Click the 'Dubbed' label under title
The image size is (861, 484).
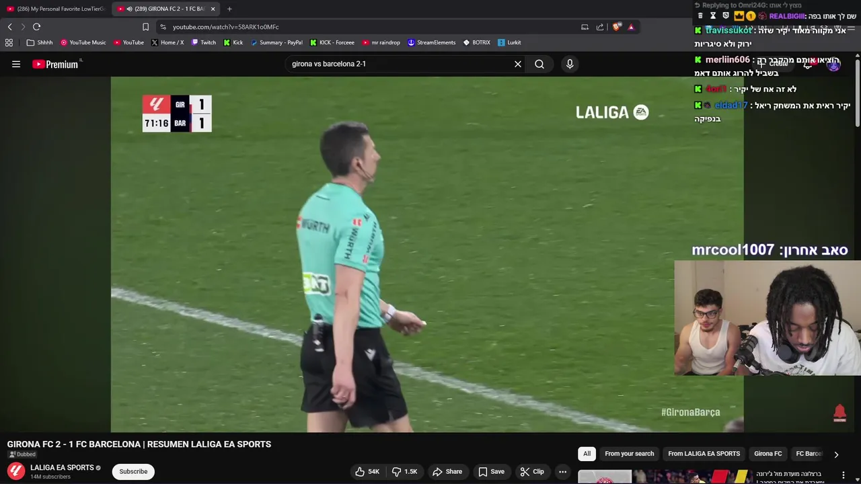[x=22, y=454]
